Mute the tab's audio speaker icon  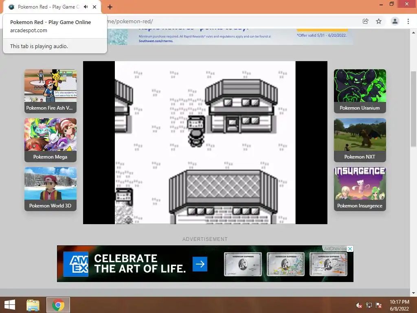click(x=86, y=7)
